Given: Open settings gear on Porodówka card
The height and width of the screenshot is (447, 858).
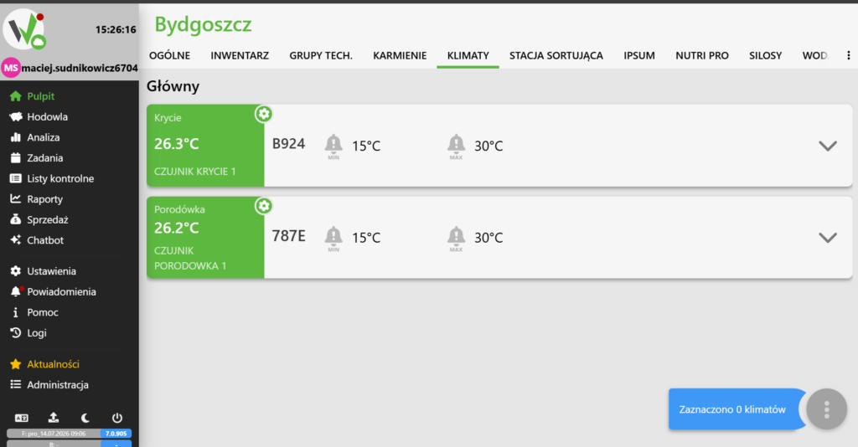Looking at the screenshot, I should point(264,206).
